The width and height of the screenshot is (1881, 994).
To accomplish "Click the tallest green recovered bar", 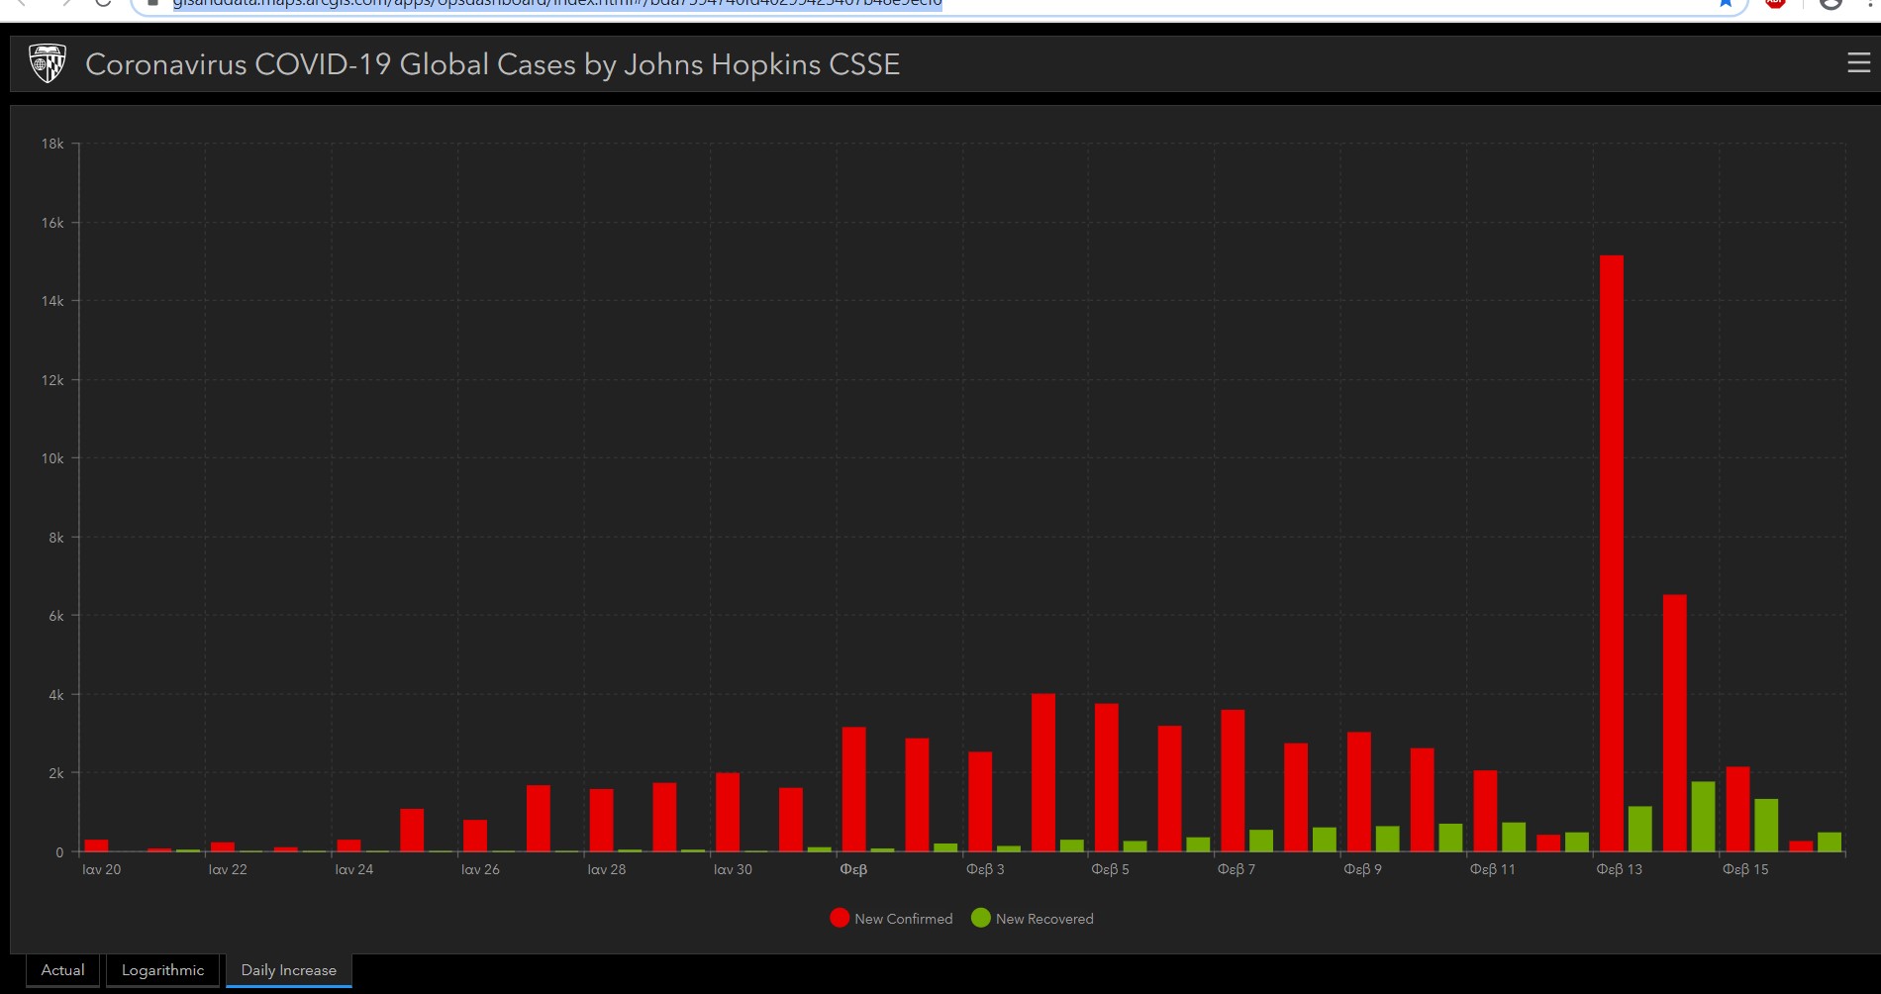I will point(1703,817).
